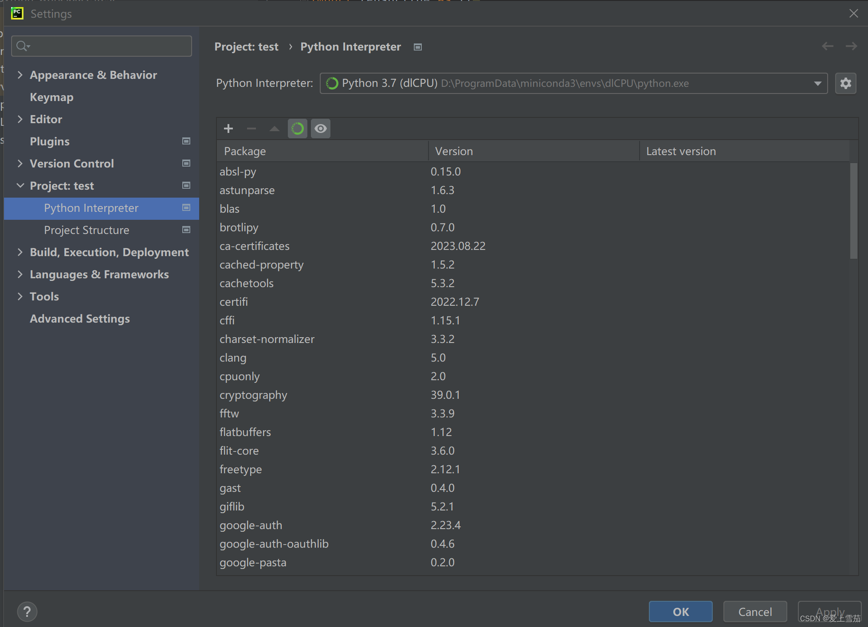Open the help question mark button
This screenshot has height=627, width=868.
coord(27,611)
